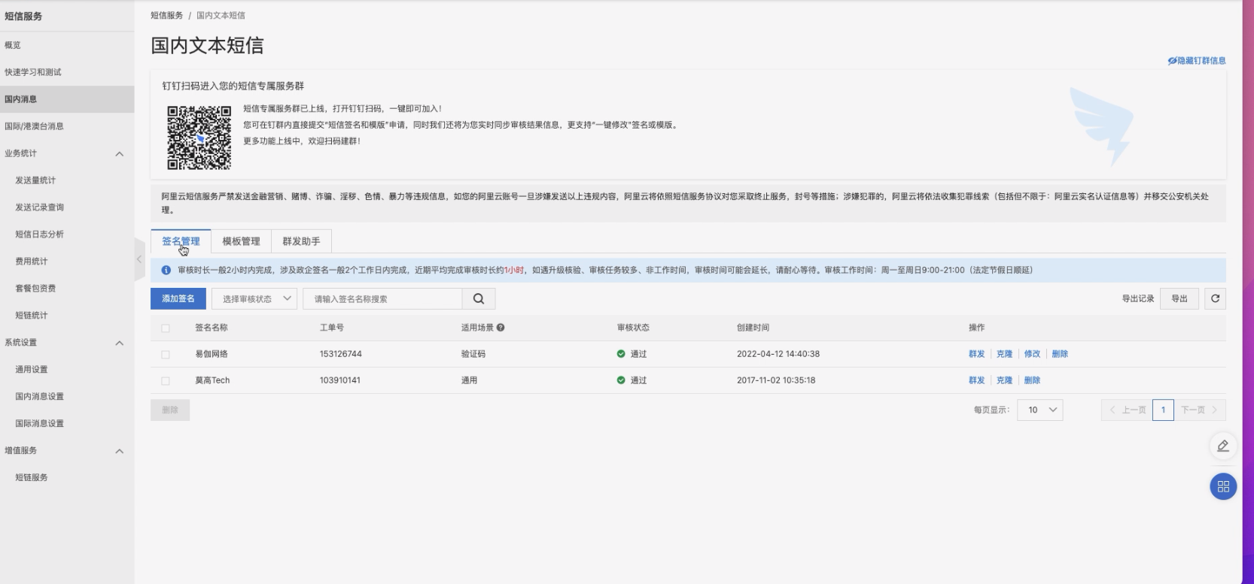The width and height of the screenshot is (1254, 584).
Task: Click the disabled 删除 button below the table
Action: click(x=170, y=410)
